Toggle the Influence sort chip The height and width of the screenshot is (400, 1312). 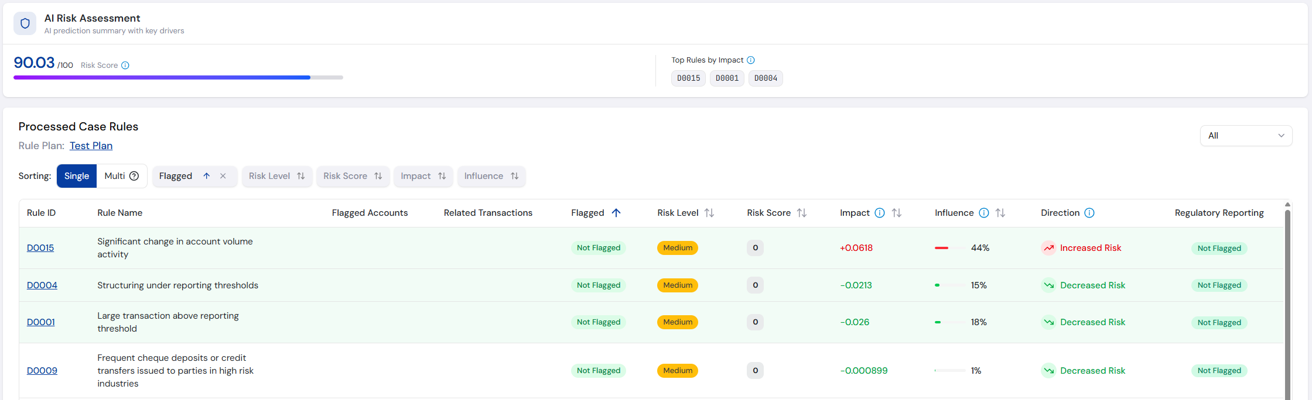(491, 176)
